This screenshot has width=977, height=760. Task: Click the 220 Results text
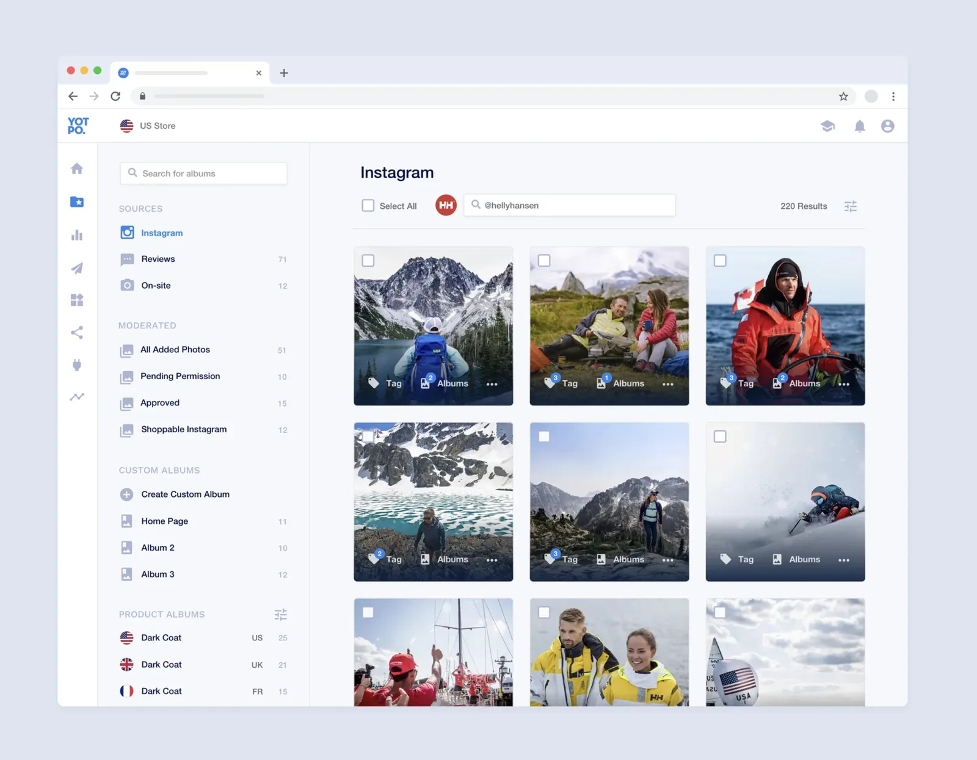tap(804, 206)
